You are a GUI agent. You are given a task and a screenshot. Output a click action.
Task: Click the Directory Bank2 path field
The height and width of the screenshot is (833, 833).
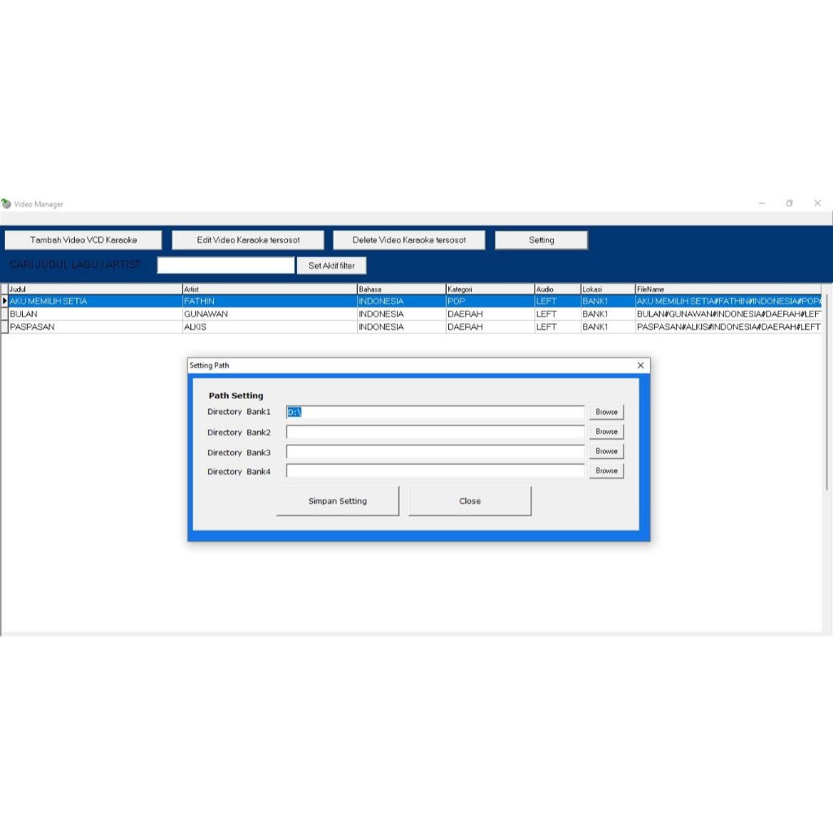[x=435, y=432]
